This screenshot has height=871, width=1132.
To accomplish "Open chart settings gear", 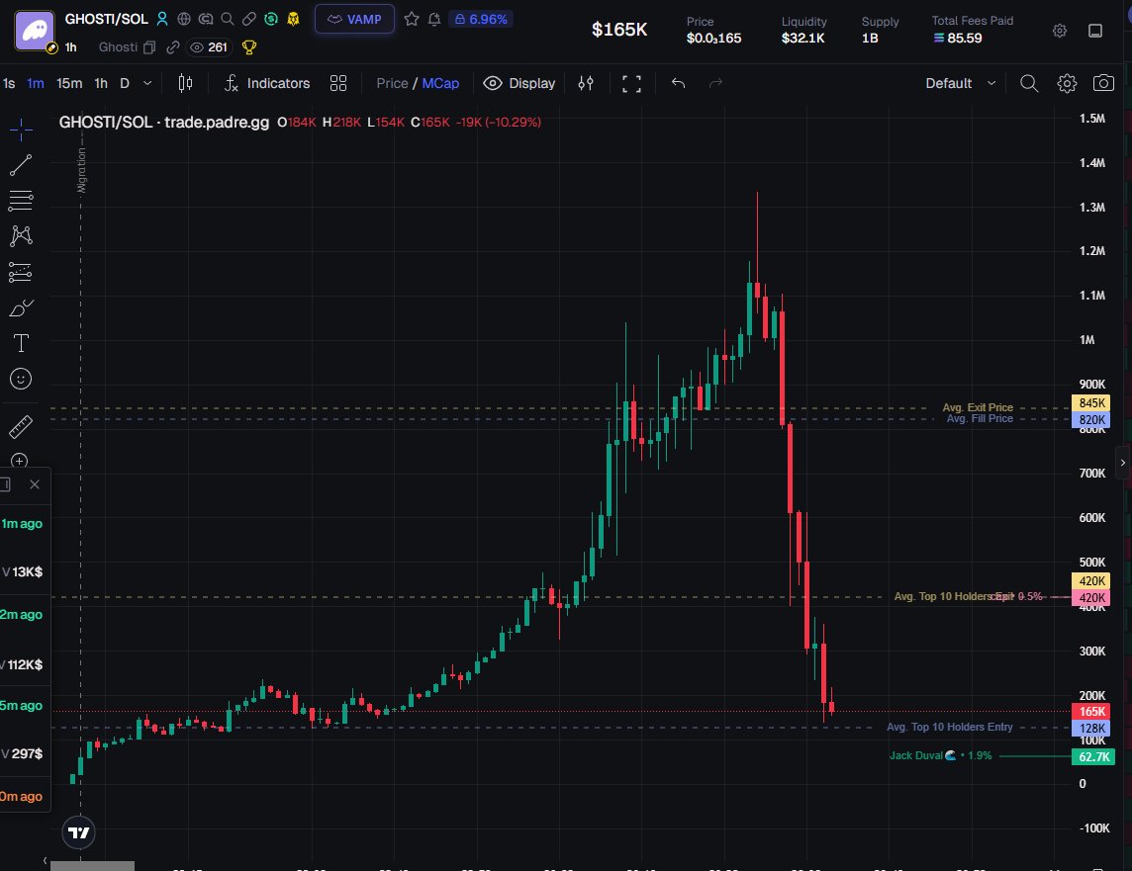I will pyautogui.click(x=1067, y=84).
